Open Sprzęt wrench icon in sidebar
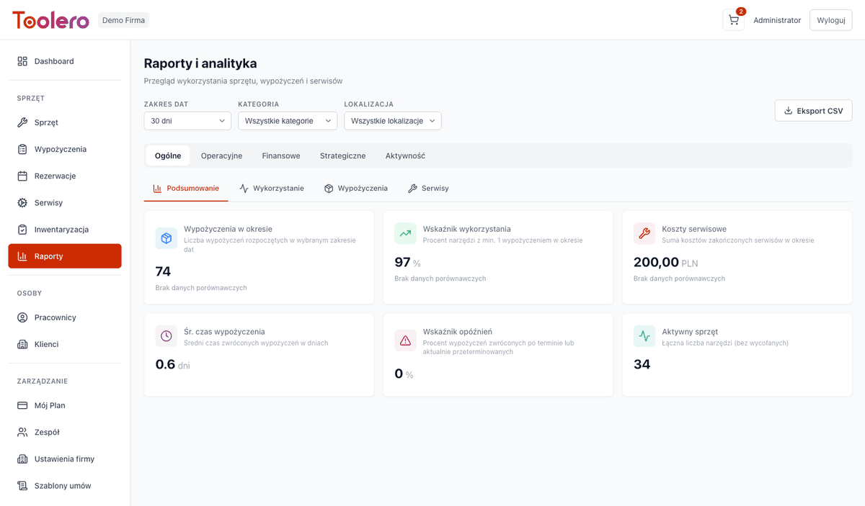This screenshot has height=506, width=865. click(x=22, y=122)
